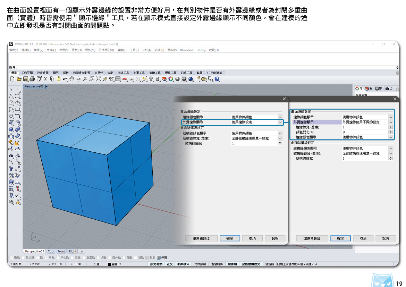Click the New file icon in the toolbar
406x287 pixels.
tap(12, 79)
